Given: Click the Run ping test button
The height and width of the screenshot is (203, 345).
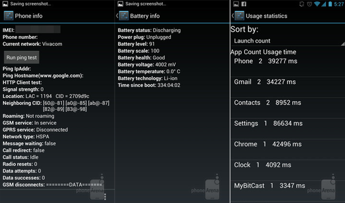Looking at the screenshot, I should point(22,57).
